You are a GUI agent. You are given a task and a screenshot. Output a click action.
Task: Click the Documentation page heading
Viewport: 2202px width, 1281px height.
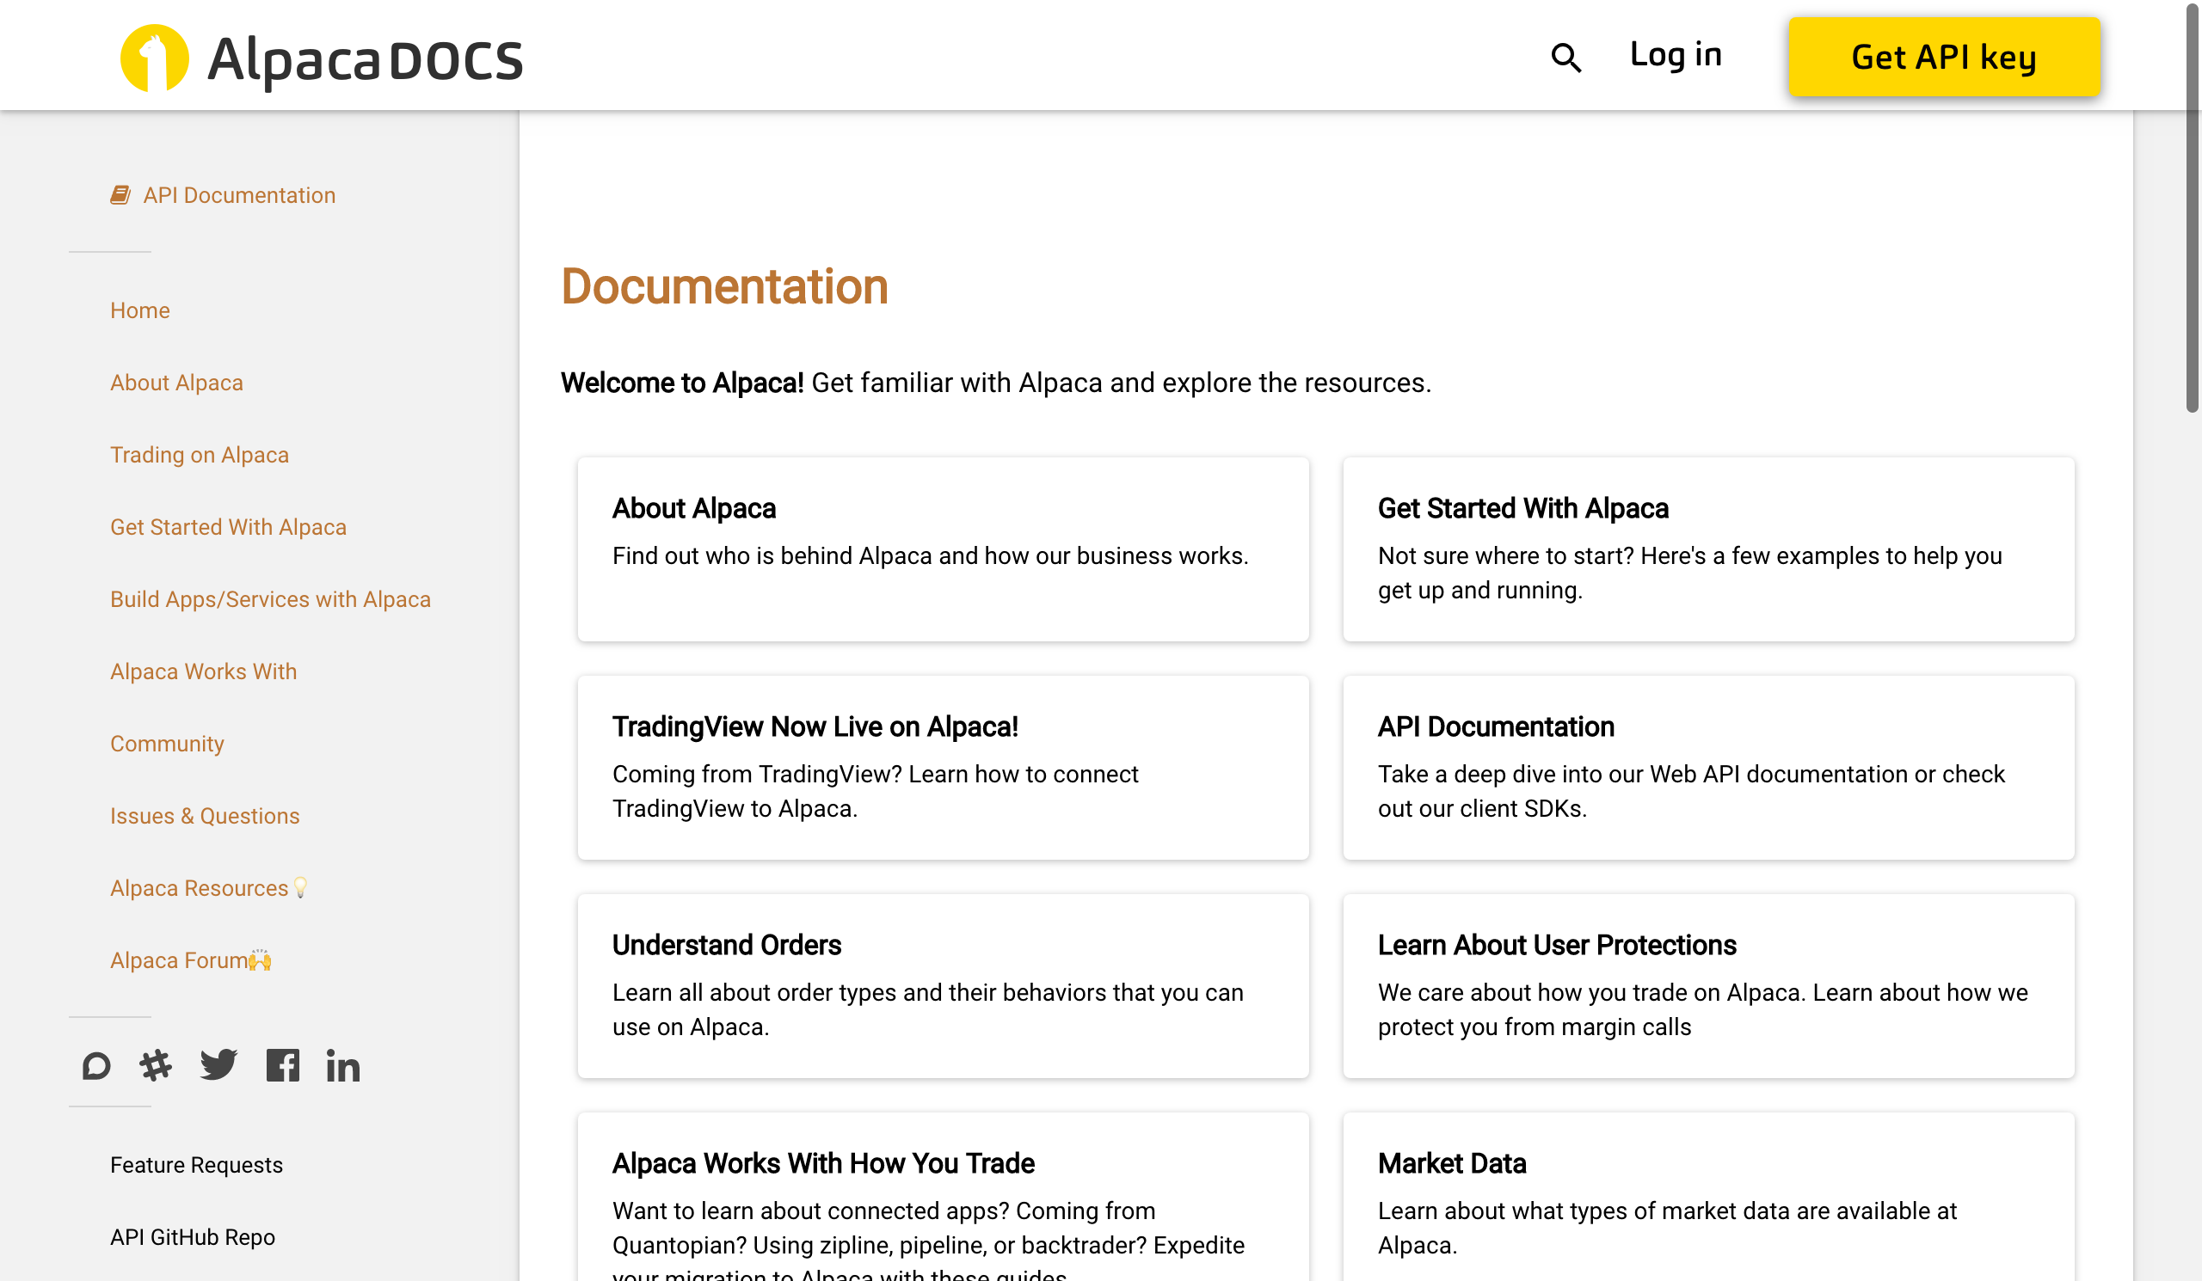coord(724,286)
